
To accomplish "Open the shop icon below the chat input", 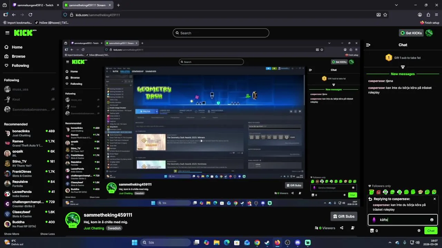I will click(372, 231).
